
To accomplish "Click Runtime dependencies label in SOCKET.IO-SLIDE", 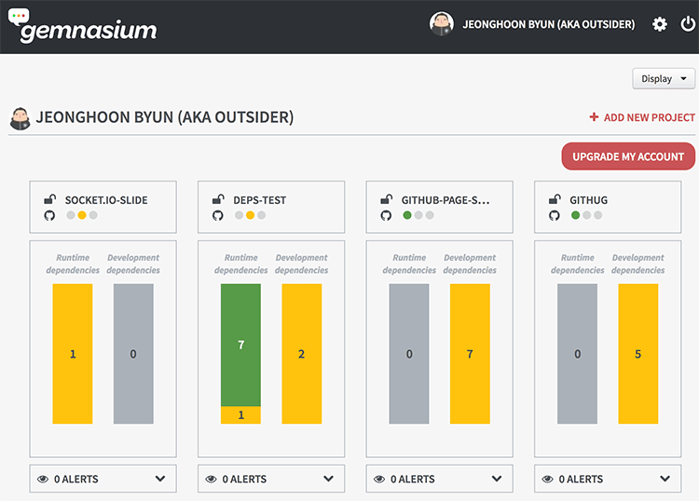I will pyautogui.click(x=73, y=264).
